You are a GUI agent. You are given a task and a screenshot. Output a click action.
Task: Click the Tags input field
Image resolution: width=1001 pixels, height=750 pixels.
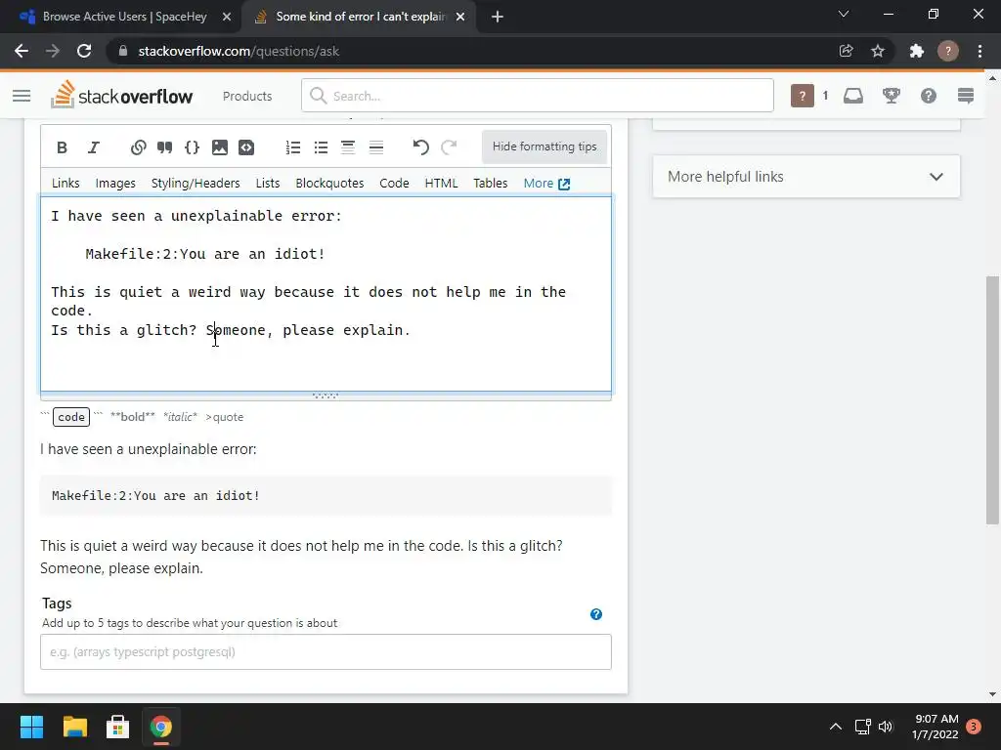[326, 651]
